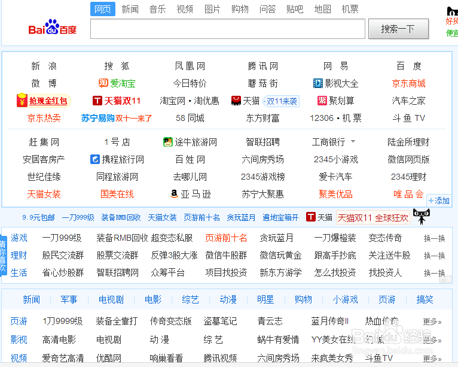This screenshot has width=458, height=367.
Task: Open the 小游戏 category tab
Action: (345, 299)
